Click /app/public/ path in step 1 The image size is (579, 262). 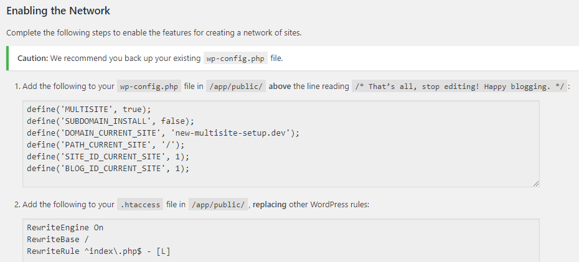[236, 87]
